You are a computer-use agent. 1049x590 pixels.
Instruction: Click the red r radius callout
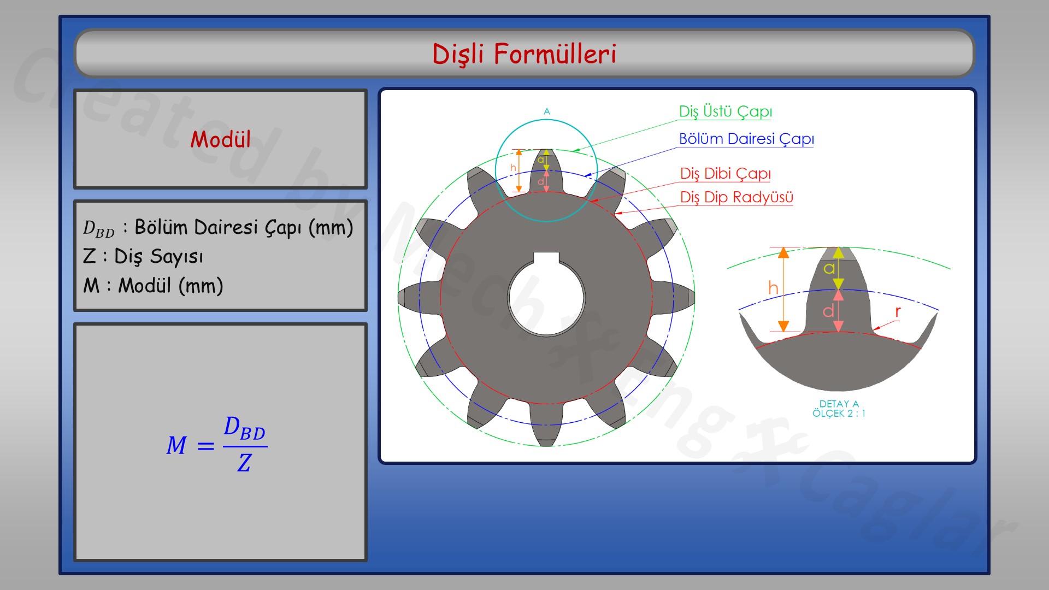[898, 311]
